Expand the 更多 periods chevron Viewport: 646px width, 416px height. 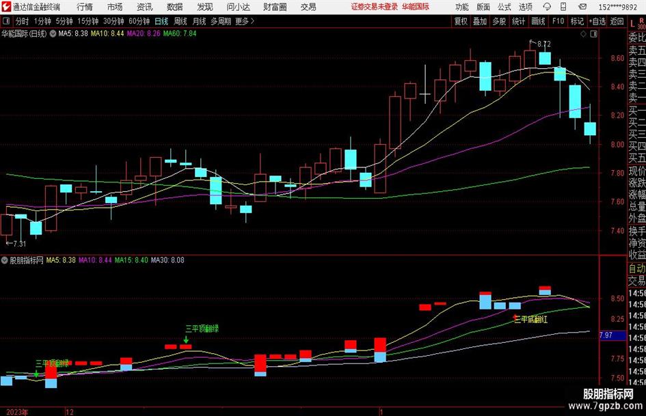pos(252,21)
